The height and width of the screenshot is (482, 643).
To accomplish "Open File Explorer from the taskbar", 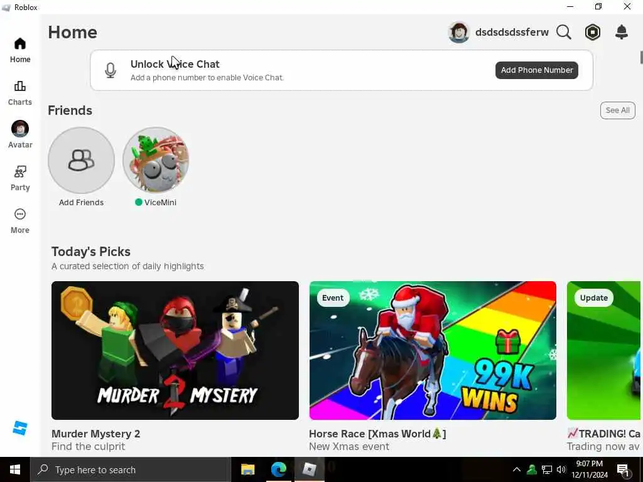I will tap(247, 469).
